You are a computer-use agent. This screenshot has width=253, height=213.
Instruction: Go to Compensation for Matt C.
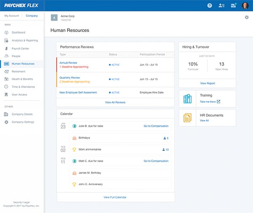[156, 161]
